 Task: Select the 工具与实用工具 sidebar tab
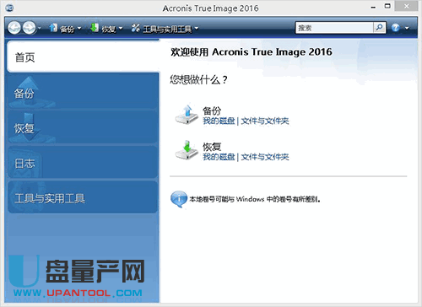pyautogui.click(x=83, y=197)
